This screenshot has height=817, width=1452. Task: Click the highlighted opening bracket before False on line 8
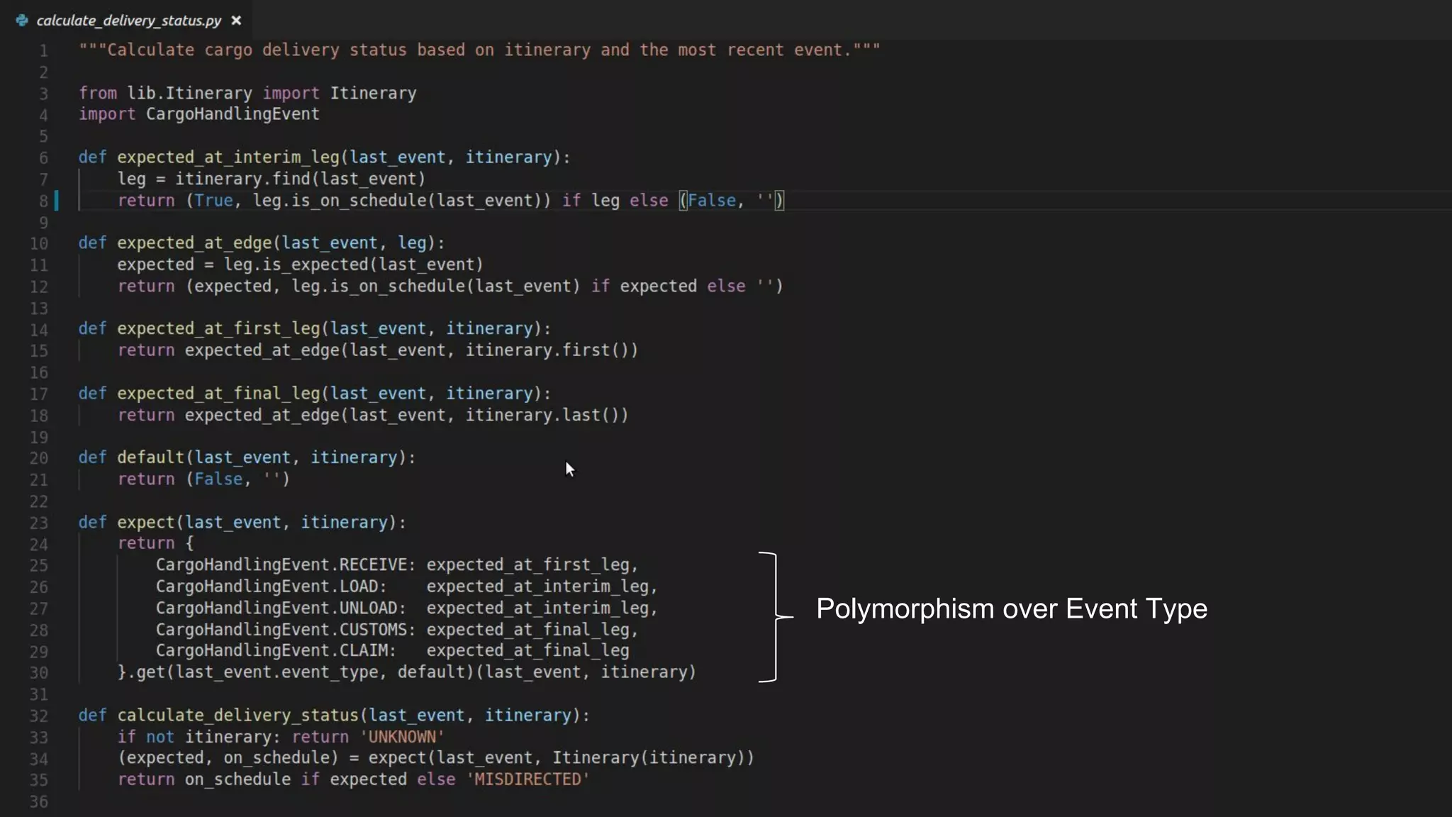click(x=683, y=201)
